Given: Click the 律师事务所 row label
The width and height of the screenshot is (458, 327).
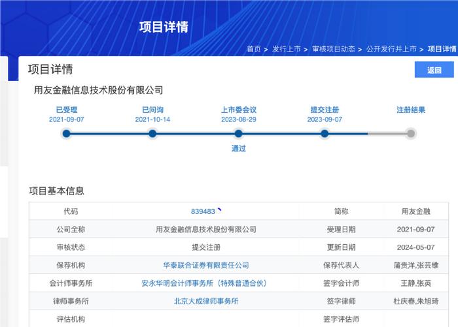Looking at the screenshot, I should pyautogui.click(x=71, y=301).
